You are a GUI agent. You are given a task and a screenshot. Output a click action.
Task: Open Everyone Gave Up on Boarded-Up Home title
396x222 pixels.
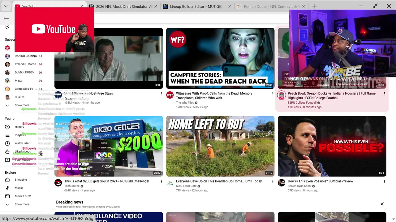pyautogui.click(x=219, y=181)
